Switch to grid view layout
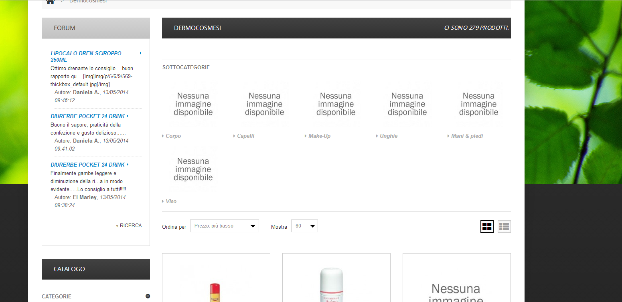 pos(487,227)
